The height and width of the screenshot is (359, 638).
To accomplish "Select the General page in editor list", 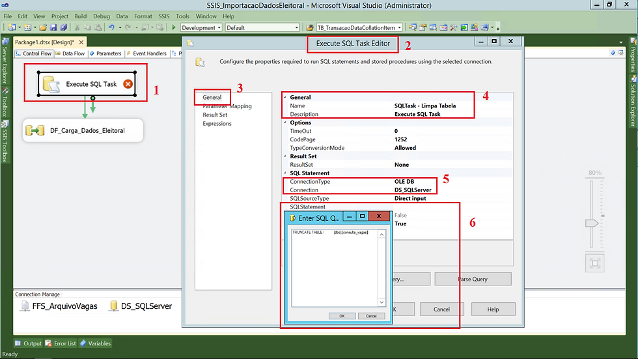I will coord(212,97).
